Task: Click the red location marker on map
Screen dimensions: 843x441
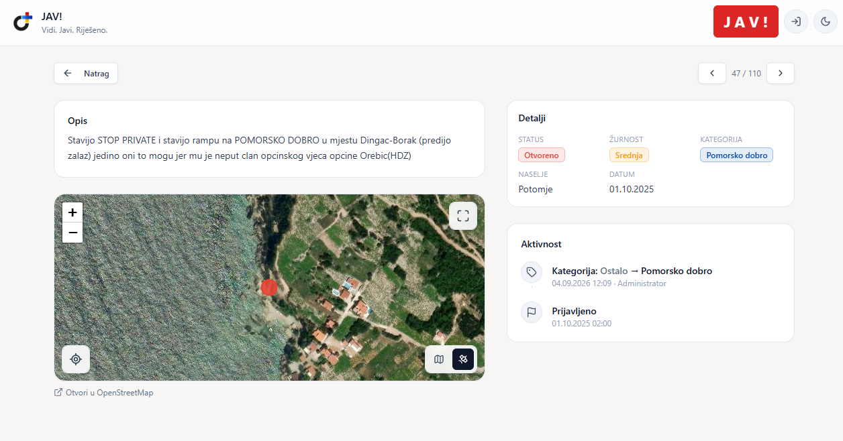Action: pyautogui.click(x=269, y=288)
